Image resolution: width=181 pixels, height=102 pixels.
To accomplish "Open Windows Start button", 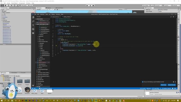I will point(2,101).
